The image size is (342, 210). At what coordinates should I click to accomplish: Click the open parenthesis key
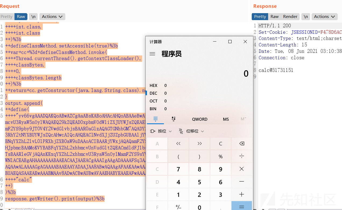click(178, 156)
